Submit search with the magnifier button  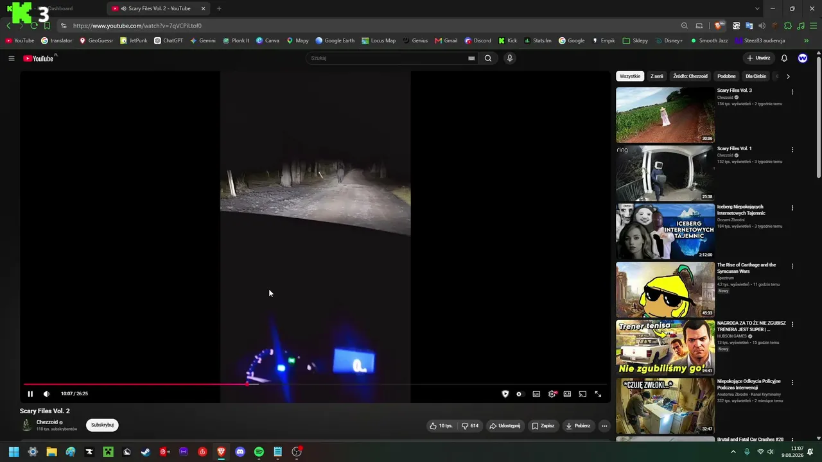488,58
